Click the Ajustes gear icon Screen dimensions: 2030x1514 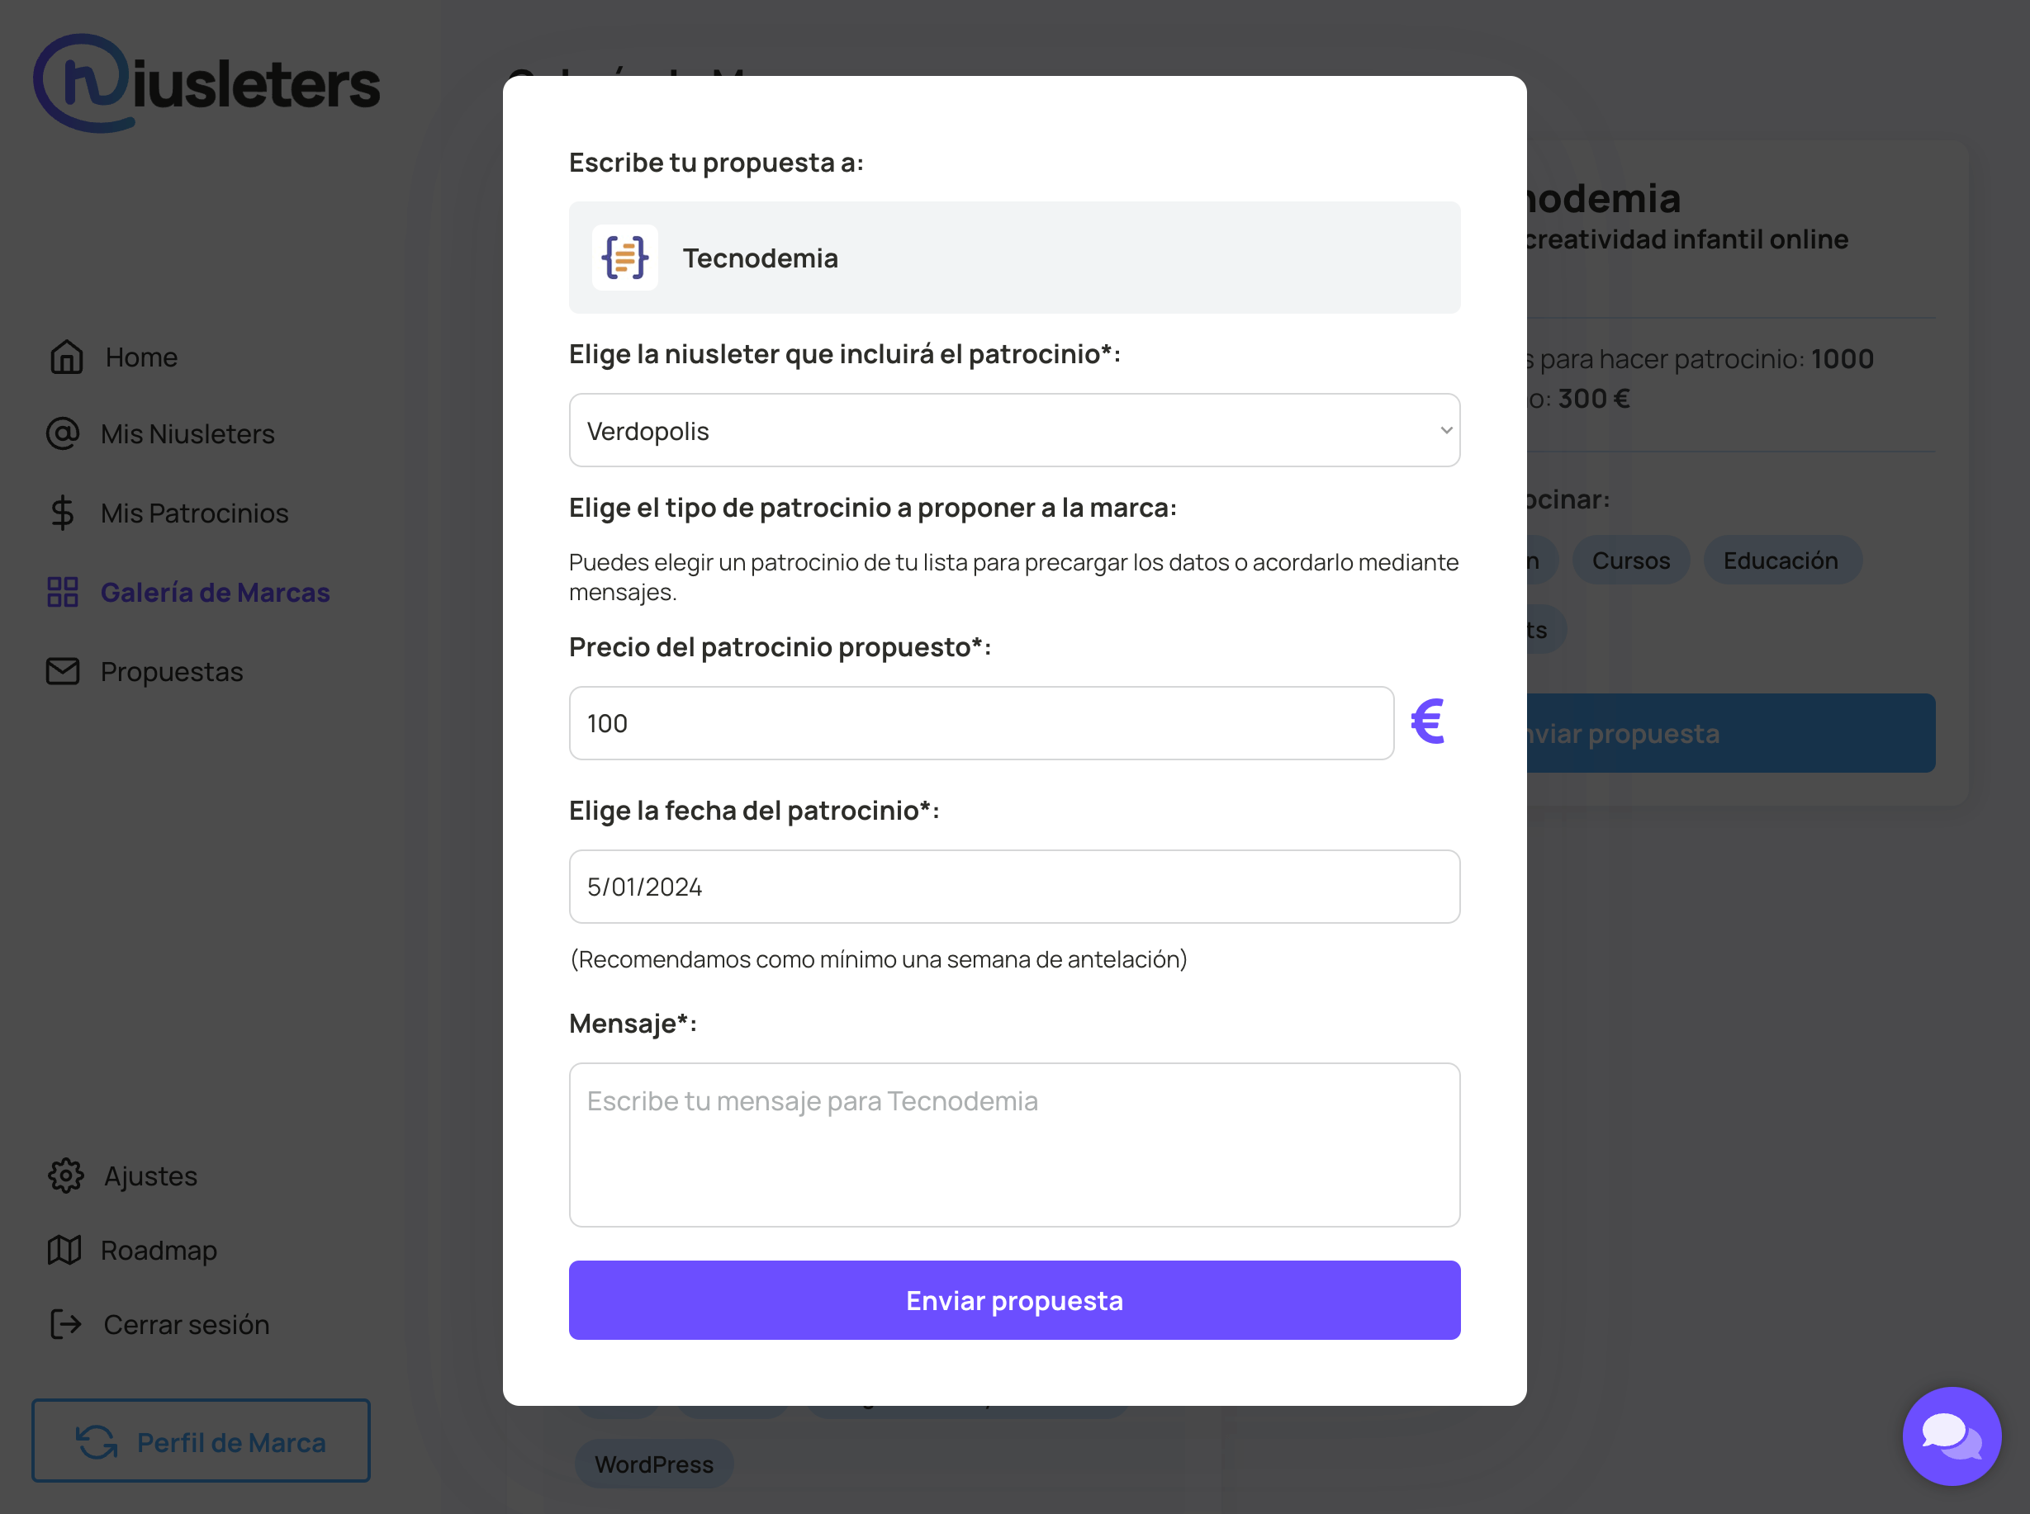point(65,1176)
